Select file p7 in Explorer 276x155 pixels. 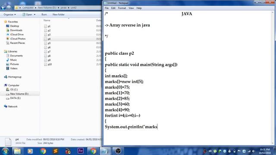coord(49,52)
